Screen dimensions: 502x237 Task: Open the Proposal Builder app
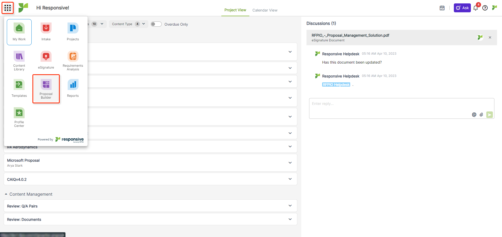[46, 89]
